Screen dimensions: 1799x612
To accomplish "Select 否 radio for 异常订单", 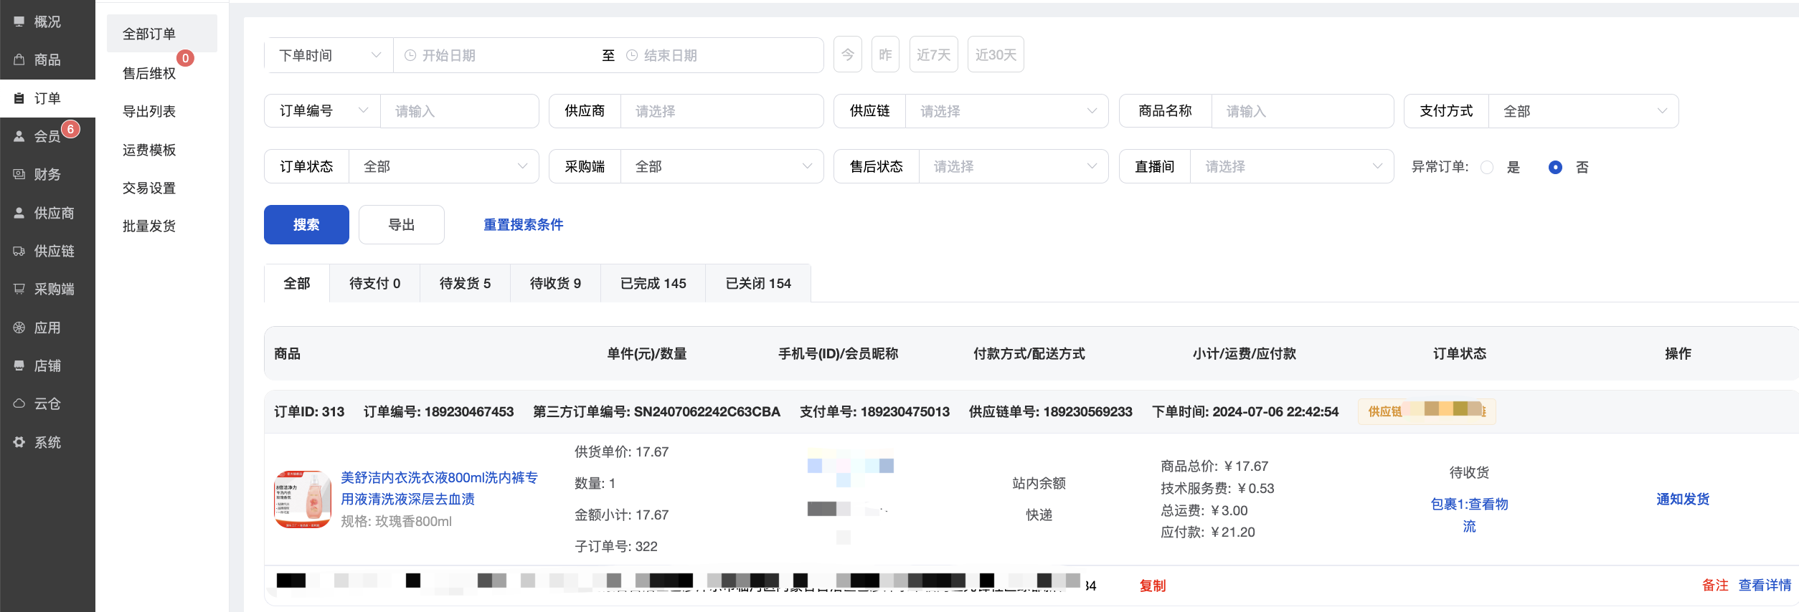I will [x=1555, y=167].
